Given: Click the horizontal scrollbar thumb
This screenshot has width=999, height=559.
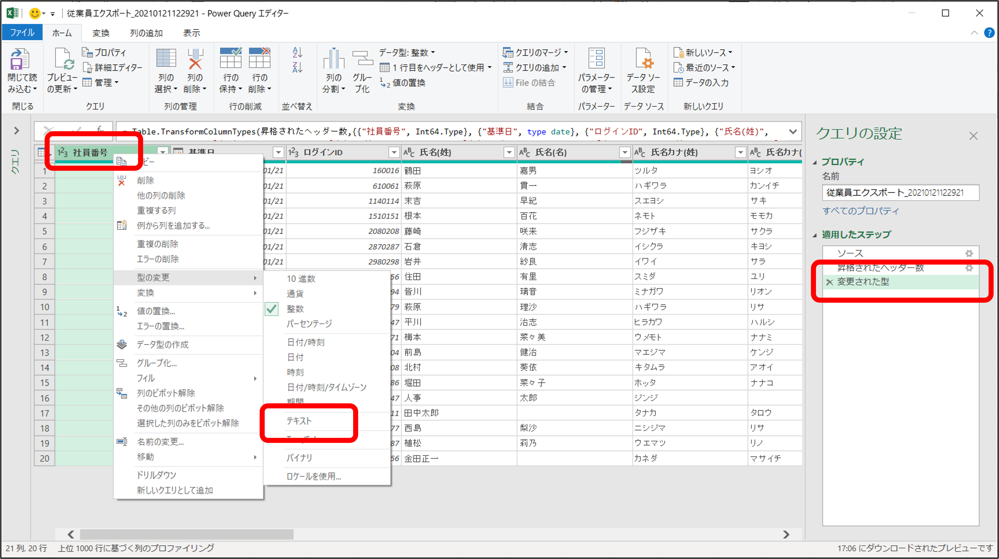Looking at the screenshot, I should [x=187, y=535].
